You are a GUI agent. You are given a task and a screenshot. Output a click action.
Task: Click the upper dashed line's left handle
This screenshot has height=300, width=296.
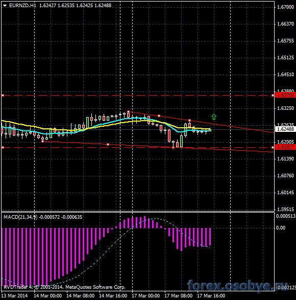click(3, 95)
